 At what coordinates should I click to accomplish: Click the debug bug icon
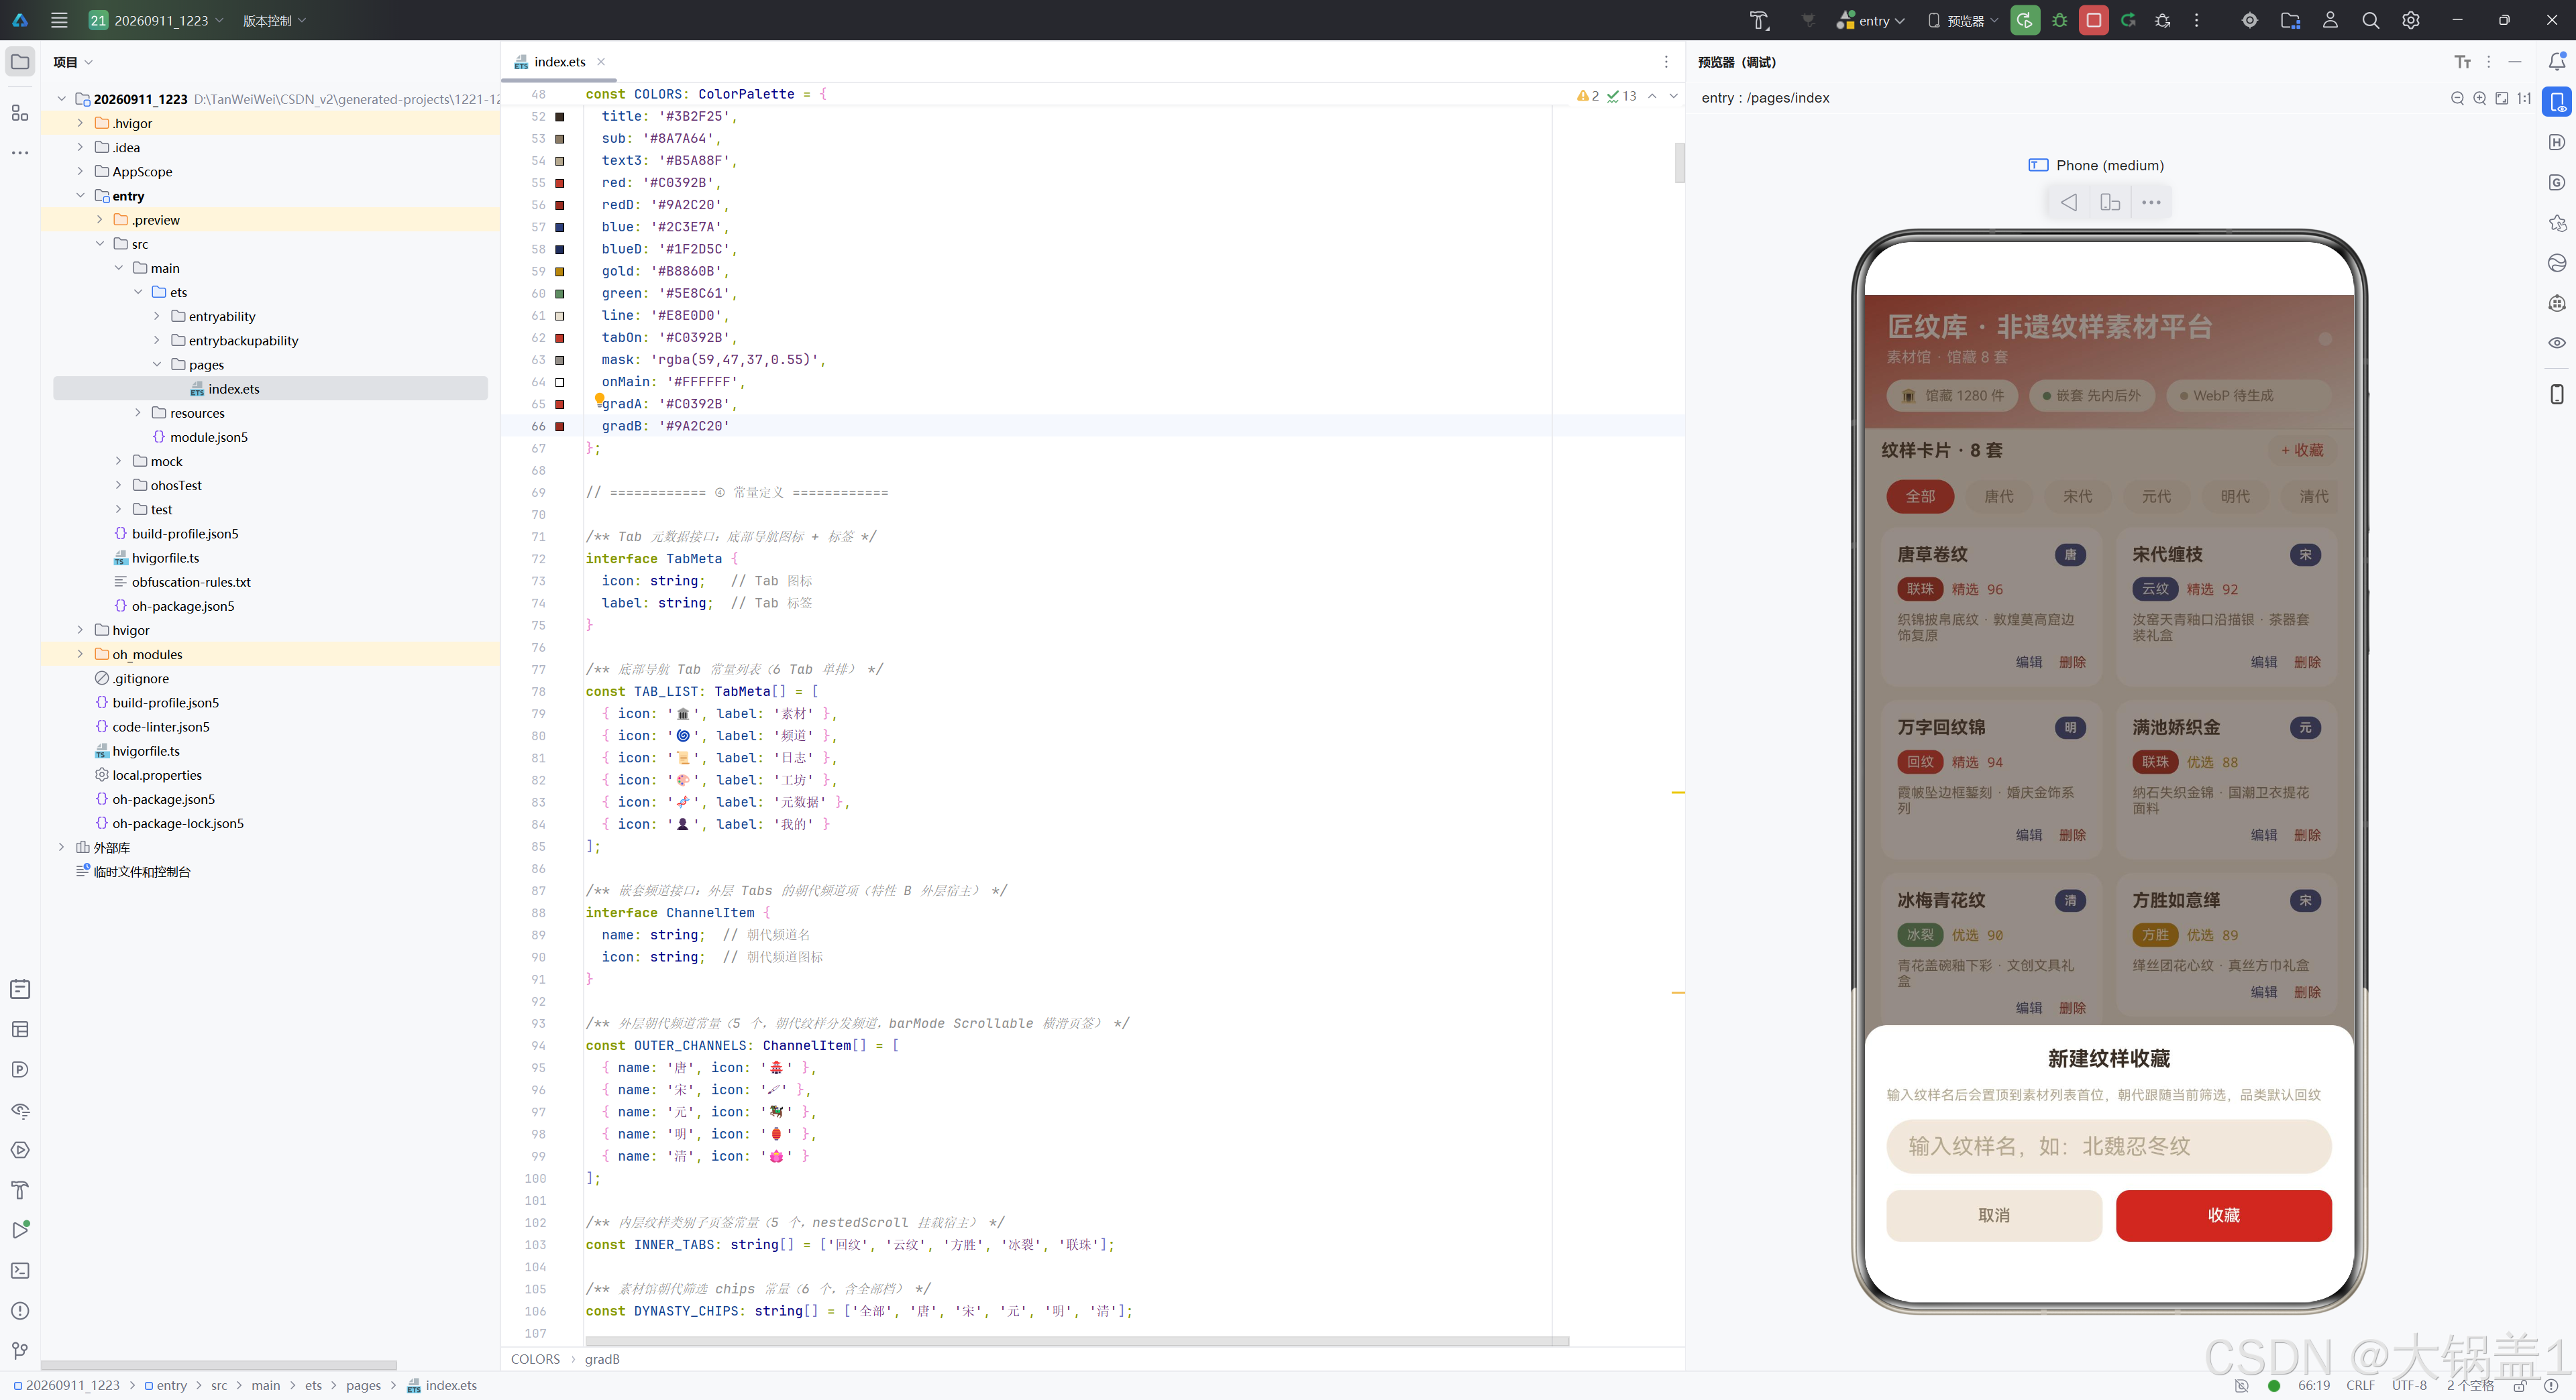coord(2059,20)
